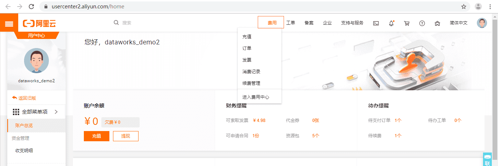Select 消费记录 from the dropdown menu
Viewport: 498px width, 166px height.
[x=251, y=72]
